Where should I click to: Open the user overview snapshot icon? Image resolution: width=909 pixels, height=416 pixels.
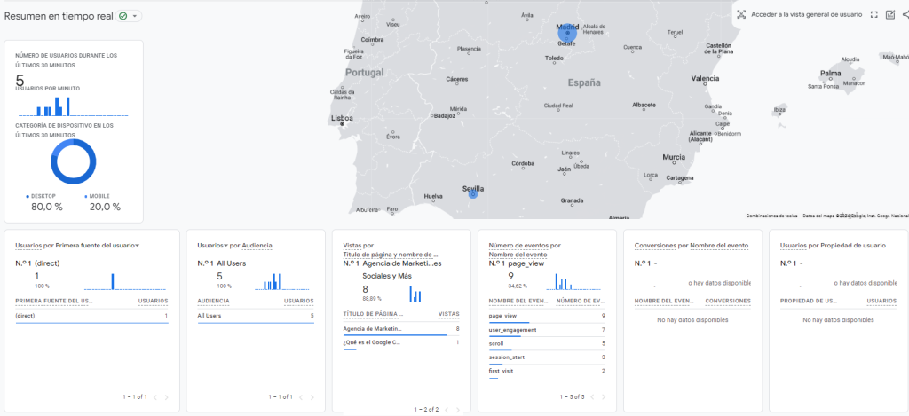740,14
